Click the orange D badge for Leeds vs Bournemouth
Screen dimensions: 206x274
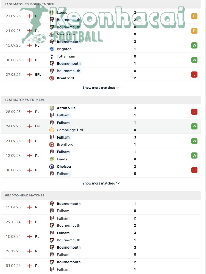194,16
